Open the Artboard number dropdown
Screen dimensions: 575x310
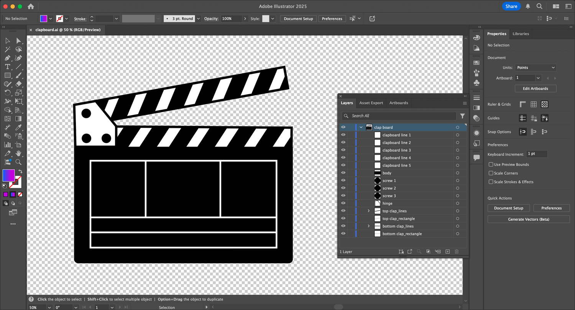click(538, 78)
